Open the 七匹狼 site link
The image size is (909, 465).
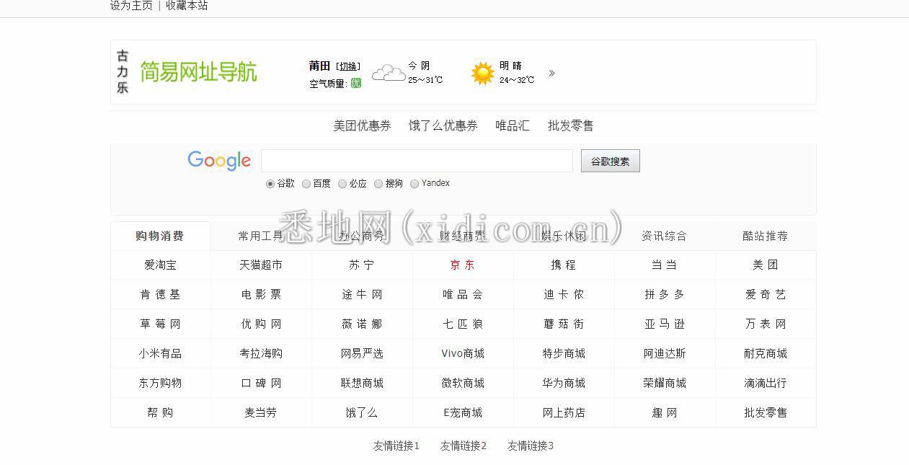(463, 324)
